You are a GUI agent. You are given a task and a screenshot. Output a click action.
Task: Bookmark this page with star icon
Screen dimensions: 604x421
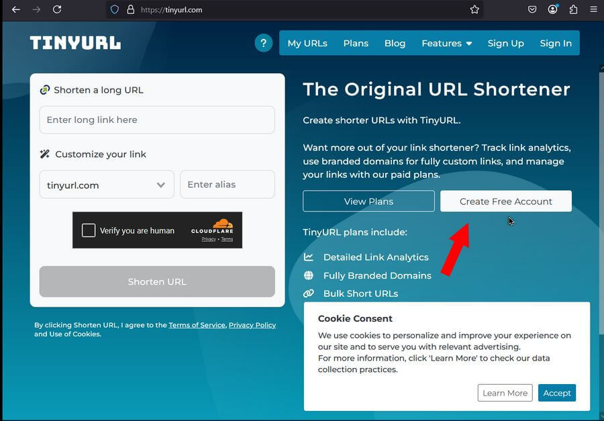pyautogui.click(x=474, y=9)
